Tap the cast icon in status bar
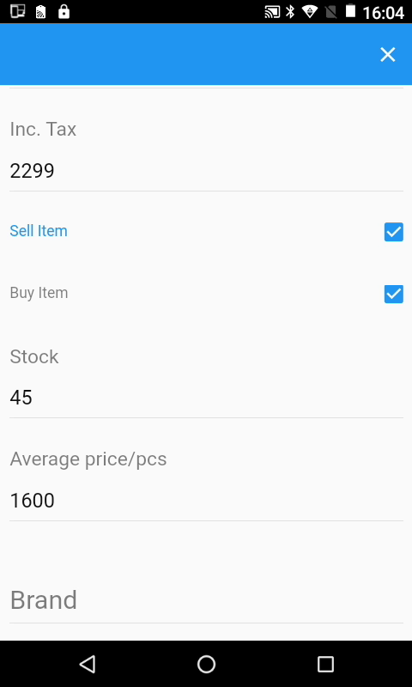Viewport: 412px width, 687px height. coord(272,12)
